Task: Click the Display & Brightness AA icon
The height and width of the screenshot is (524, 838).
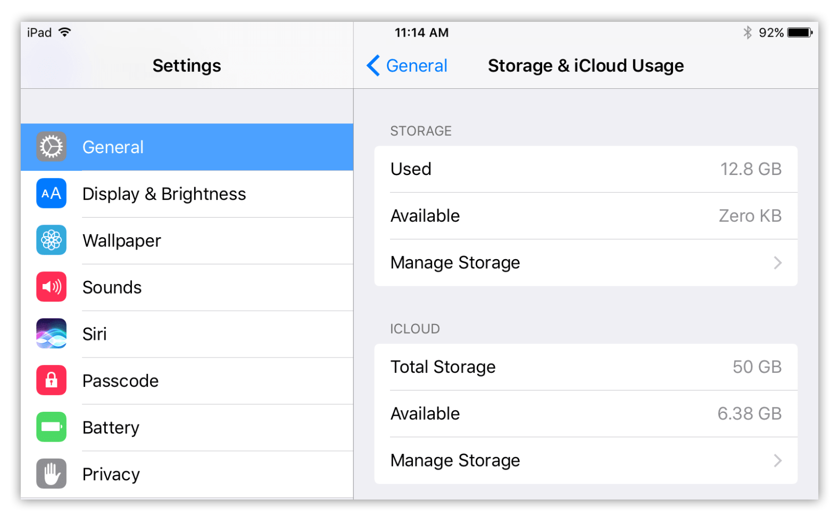Action: tap(51, 194)
